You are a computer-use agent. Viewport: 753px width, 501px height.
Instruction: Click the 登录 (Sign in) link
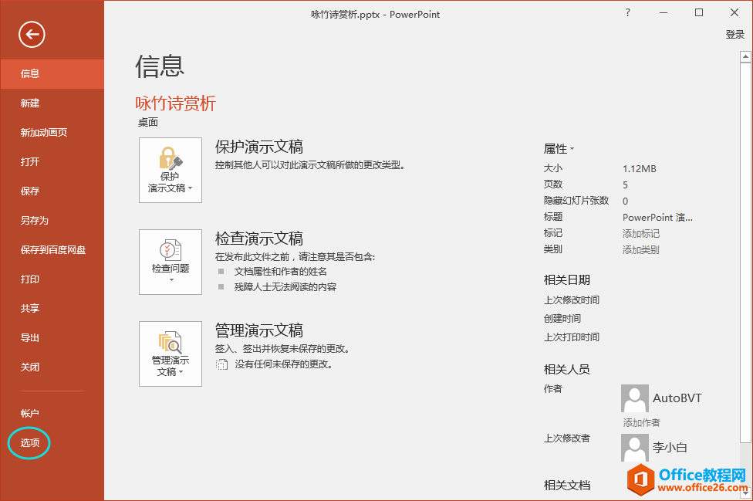(x=734, y=34)
